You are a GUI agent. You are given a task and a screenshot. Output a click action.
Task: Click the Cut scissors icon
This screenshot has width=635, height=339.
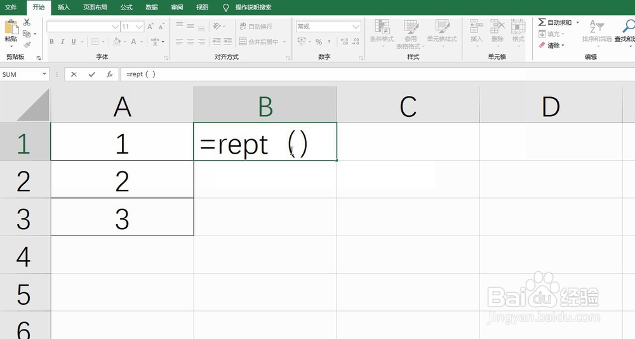click(x=27, y=22)
